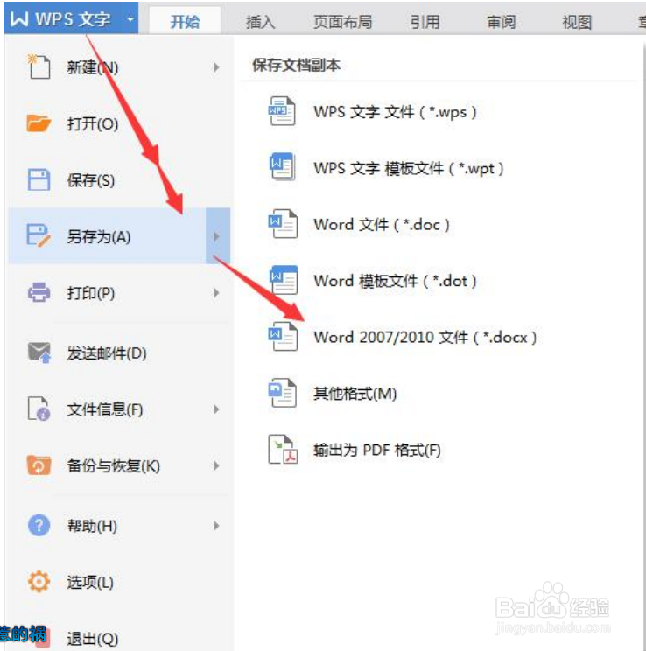
Task: Click the Send Mail envelope icon
Action: tap(39, 353)
